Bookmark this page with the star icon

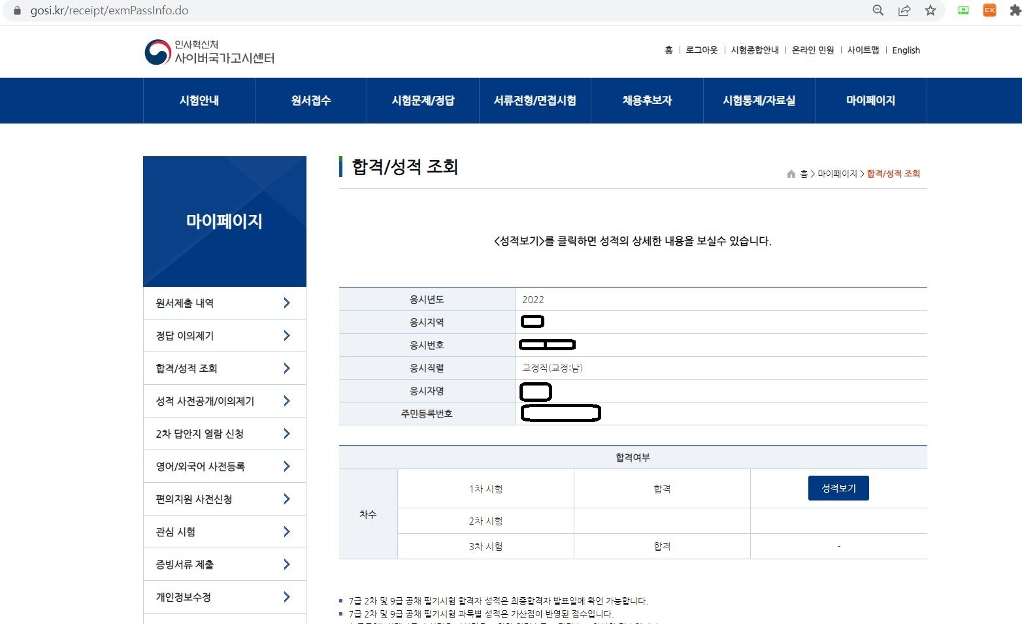(x=931, y=10)
